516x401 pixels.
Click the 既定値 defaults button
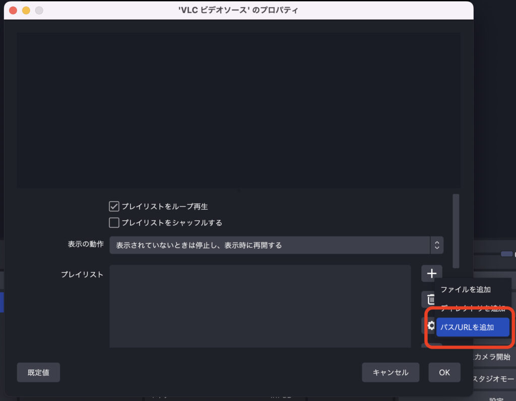pos(38,372)
